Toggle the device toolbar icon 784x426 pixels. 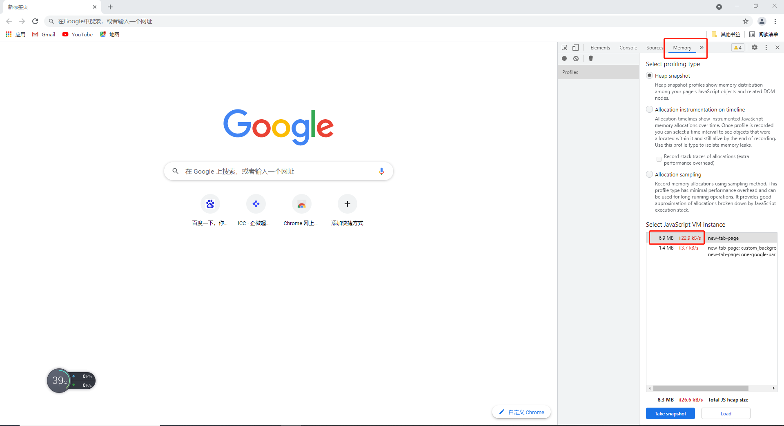coord(575,48)
